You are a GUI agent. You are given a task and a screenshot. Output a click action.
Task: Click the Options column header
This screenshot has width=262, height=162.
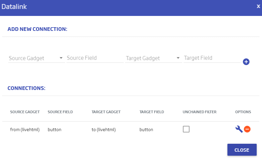(x=243, y=112)
